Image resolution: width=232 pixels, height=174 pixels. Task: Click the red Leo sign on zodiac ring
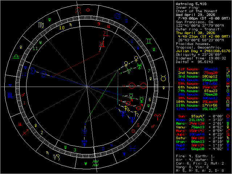pos(78,10)
